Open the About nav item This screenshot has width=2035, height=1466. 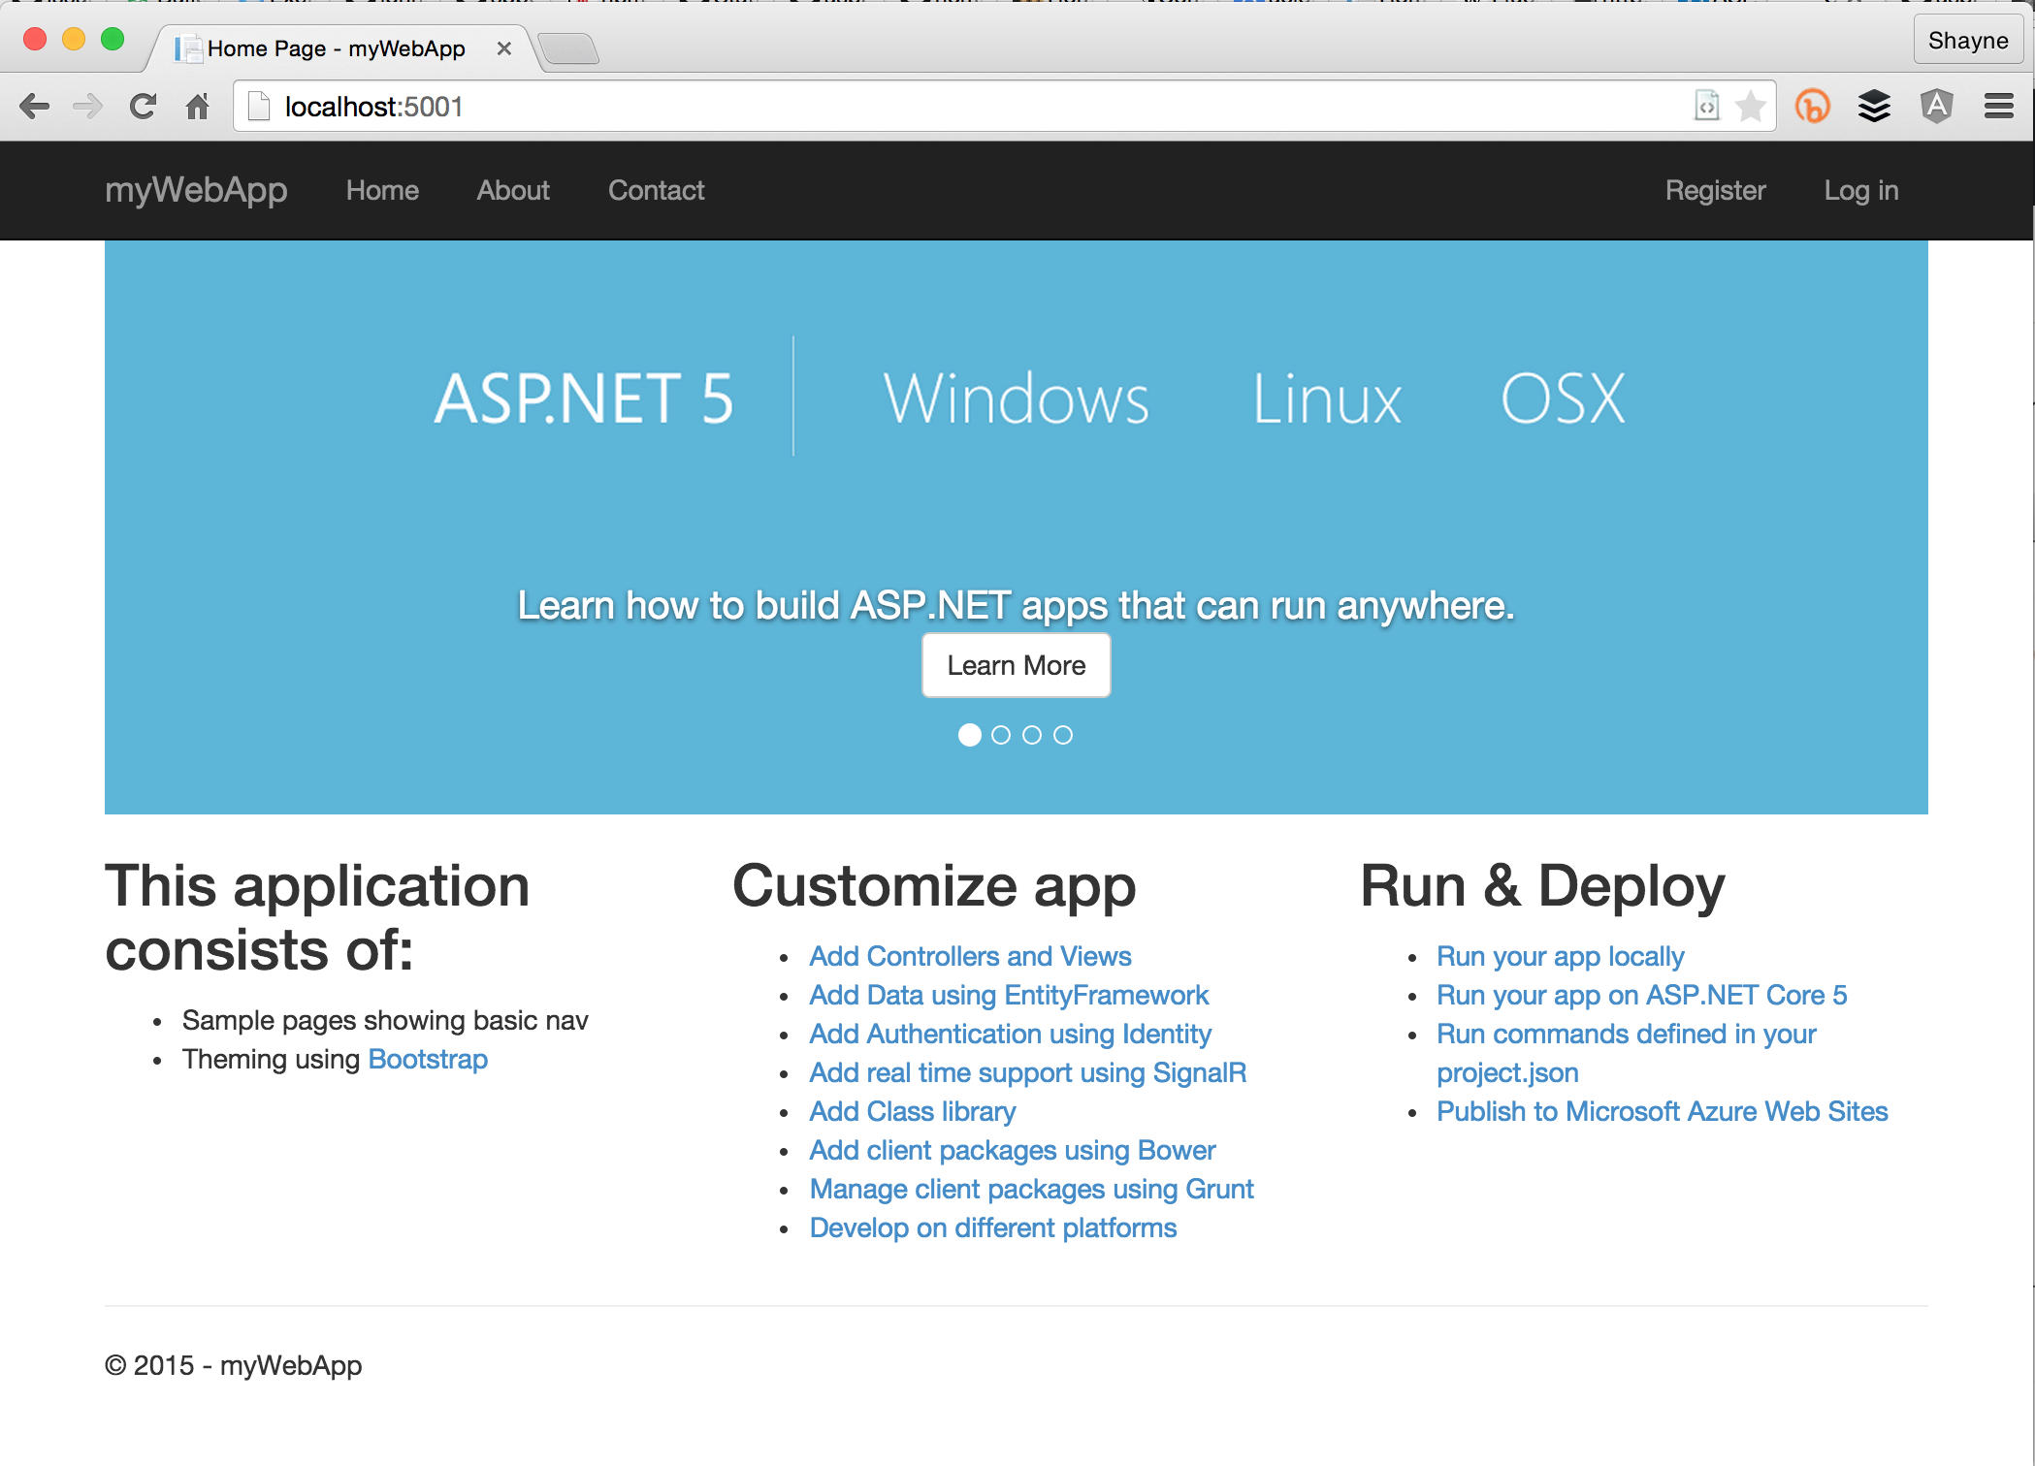coord(513,190)
